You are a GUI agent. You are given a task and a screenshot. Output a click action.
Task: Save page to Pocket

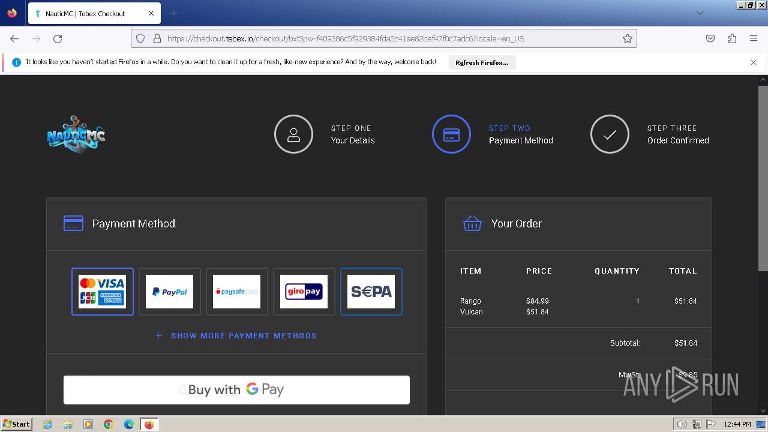click(710, 38)
